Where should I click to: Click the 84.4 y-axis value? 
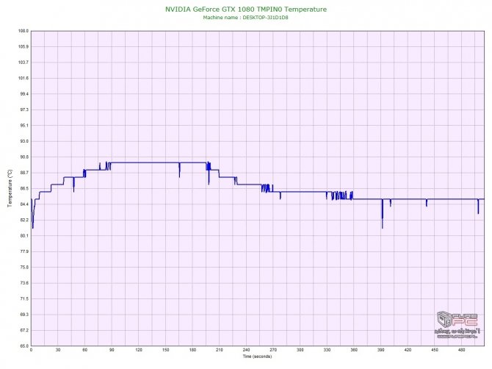pos(23,204)
